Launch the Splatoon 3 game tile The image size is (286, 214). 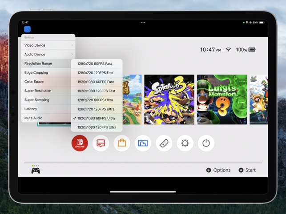click(169, 99)
